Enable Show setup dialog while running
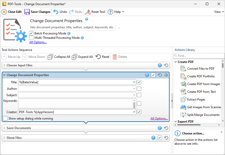 5,118
